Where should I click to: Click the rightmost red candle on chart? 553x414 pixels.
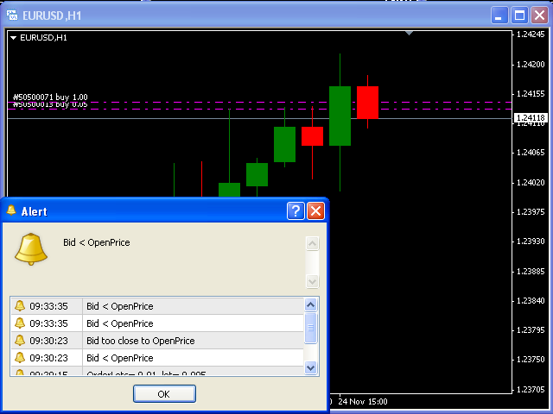pyautogui.click(x=367, y=102)
